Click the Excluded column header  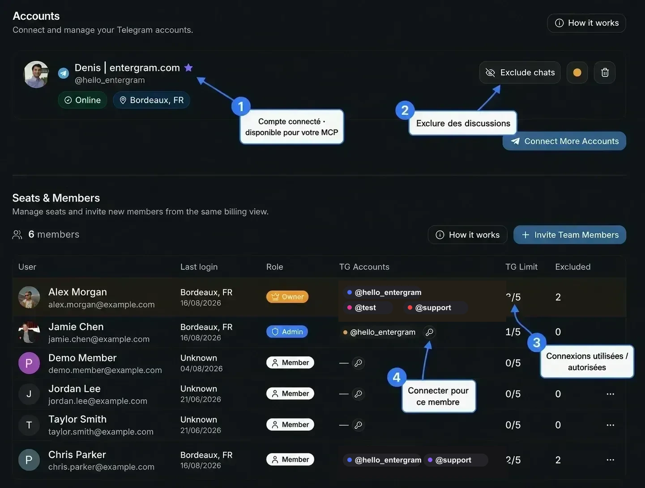coord(573,267)
